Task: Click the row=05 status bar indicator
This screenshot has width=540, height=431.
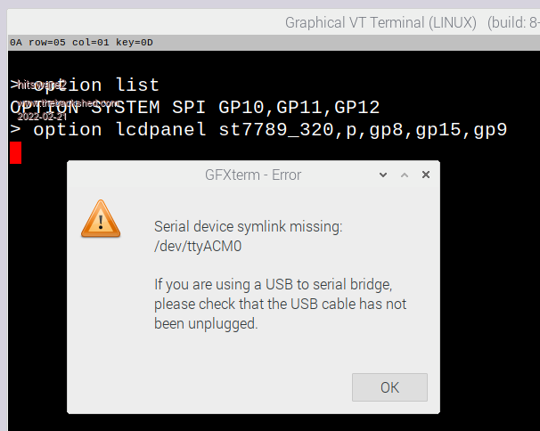Action: pyautogui.click(x=45, y=42)
